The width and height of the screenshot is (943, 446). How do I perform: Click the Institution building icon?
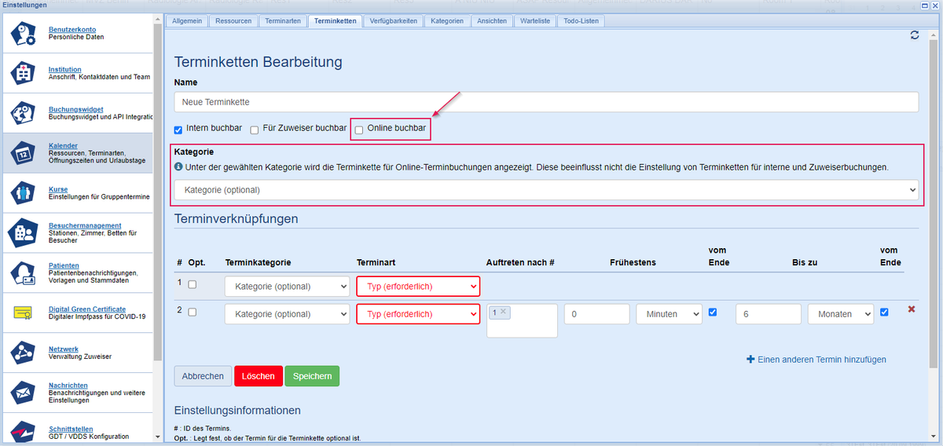coord(23,73)
